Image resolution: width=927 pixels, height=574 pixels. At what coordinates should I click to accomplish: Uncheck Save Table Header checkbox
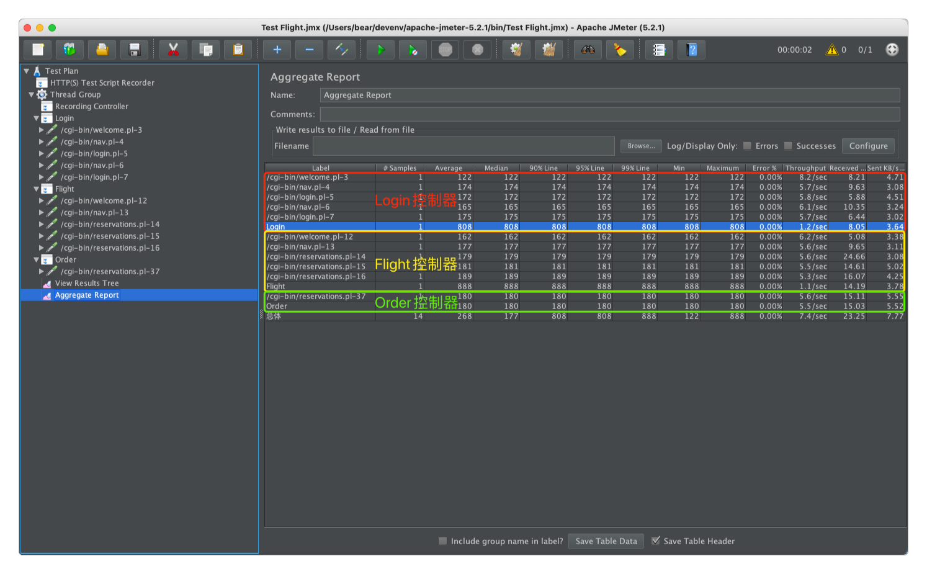[655, 541]
